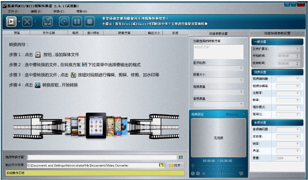Open the 宽高比 dropdown
Viewport: 308px width, 180px height.
pyautogui.click(x=288, y=114)
